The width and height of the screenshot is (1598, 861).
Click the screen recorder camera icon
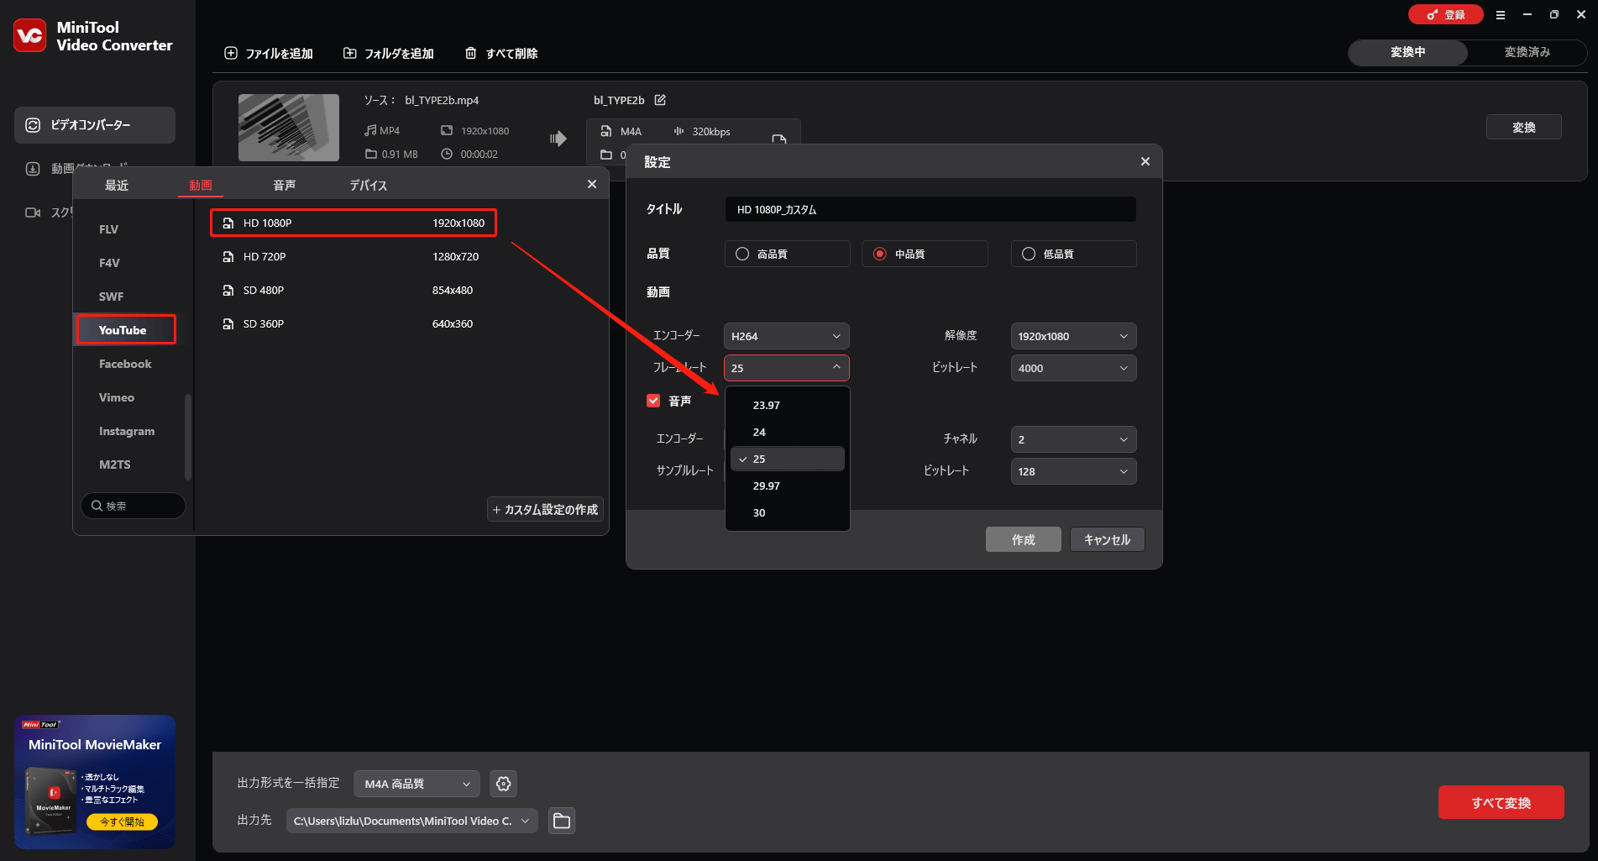[x=33, y=213]
